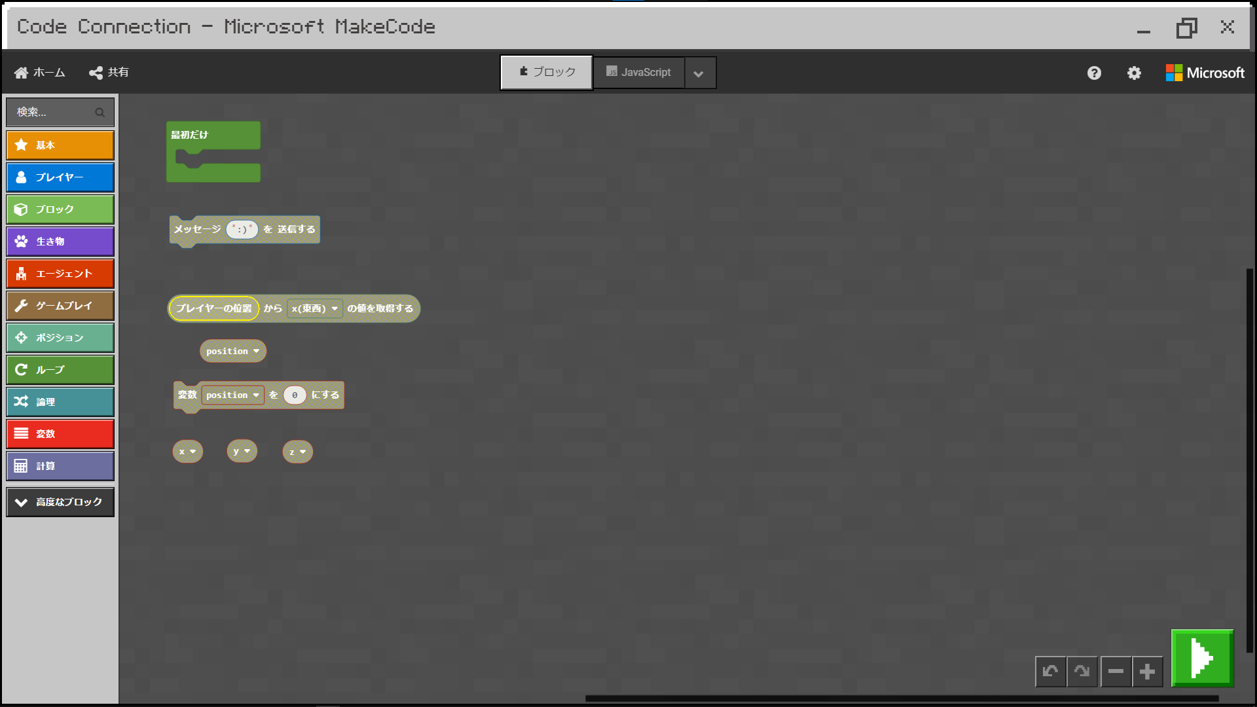This screenshot has height=707, width=1257.
Task: Minimize the Code Connection window
Action: click(x=1144, y=31)
